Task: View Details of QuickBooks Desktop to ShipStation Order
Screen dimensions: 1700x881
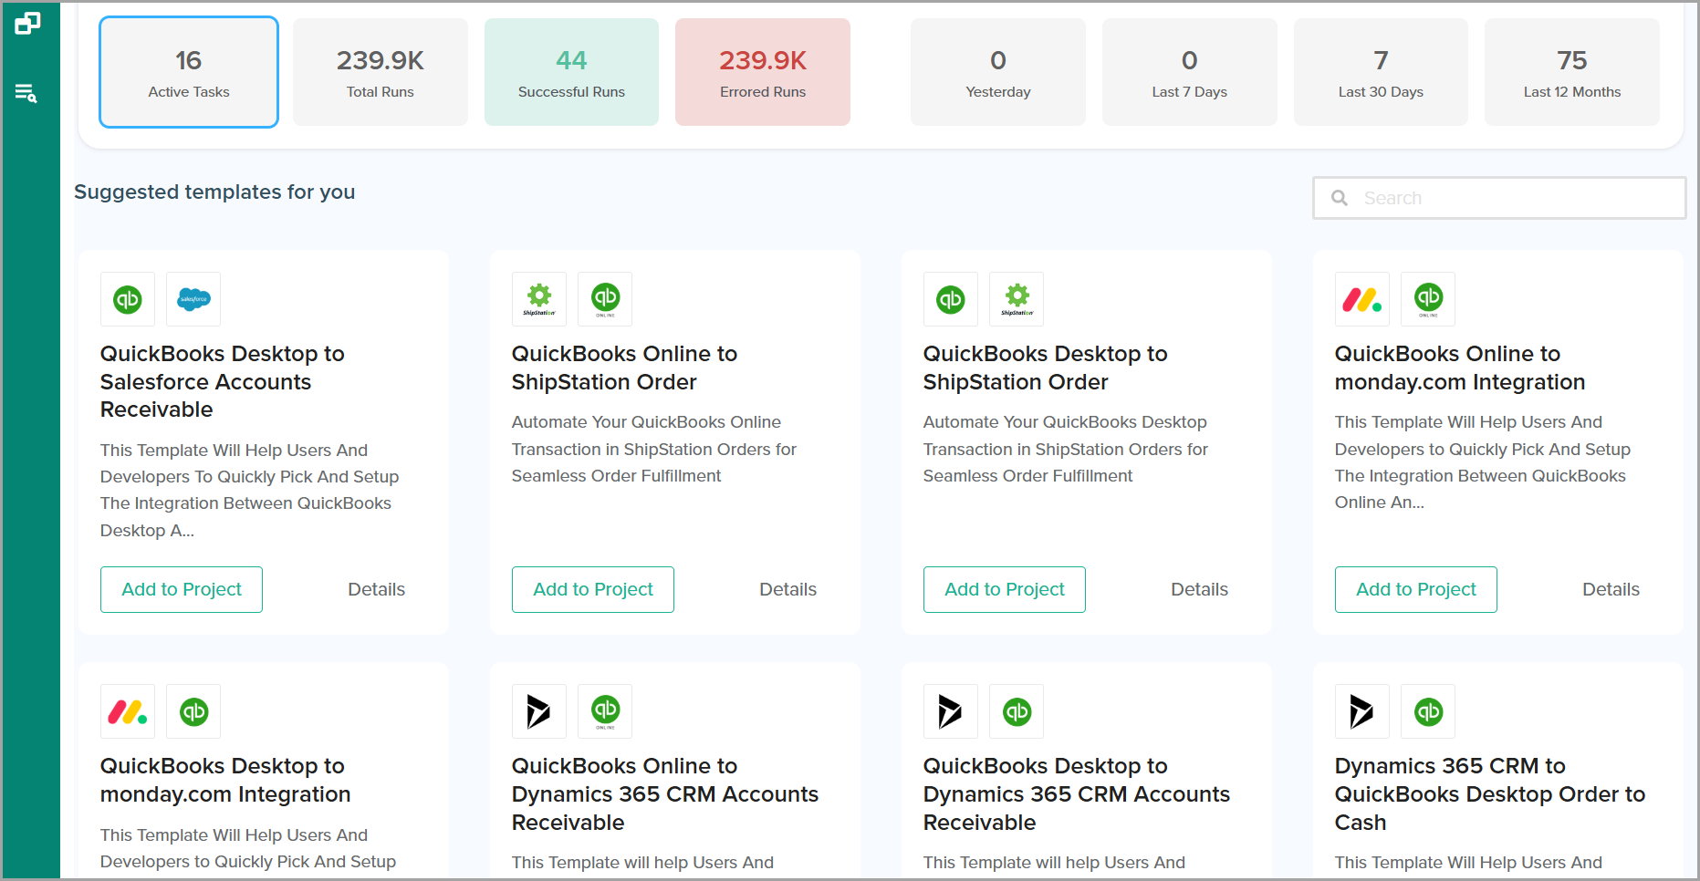Action: point(1199,589)
